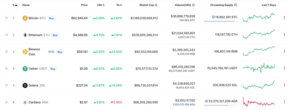
Task: Open Market Cap info tooltip icon
Action: (156, 5)
